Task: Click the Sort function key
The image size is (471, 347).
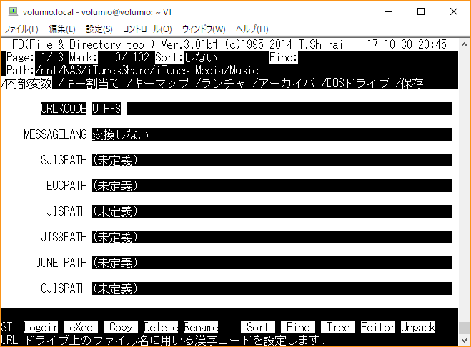Action: click(x=258, y=327)
